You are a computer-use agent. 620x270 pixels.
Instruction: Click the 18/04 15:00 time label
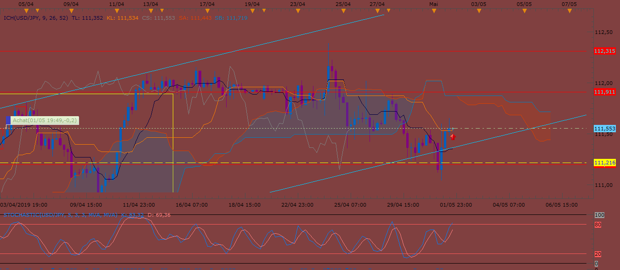[245, 205]
